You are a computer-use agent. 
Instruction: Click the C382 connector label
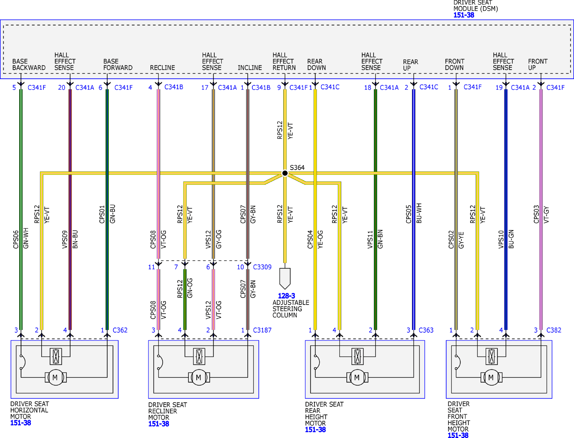[554, 330]
